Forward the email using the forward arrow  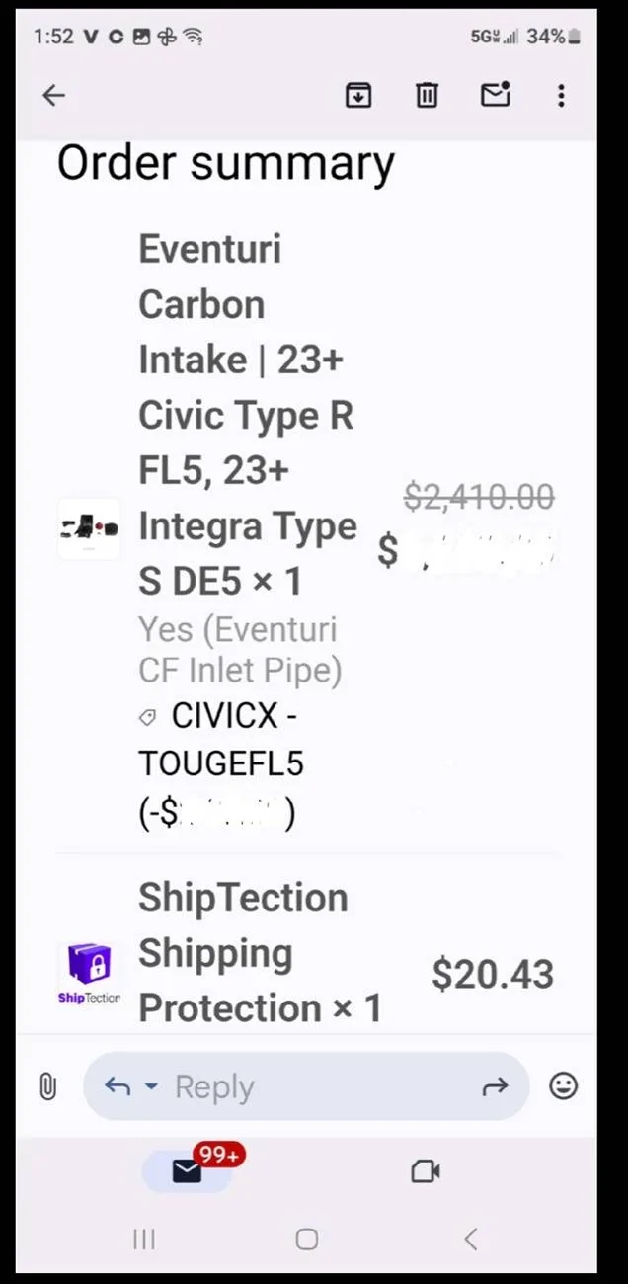tap(494, 1086)
